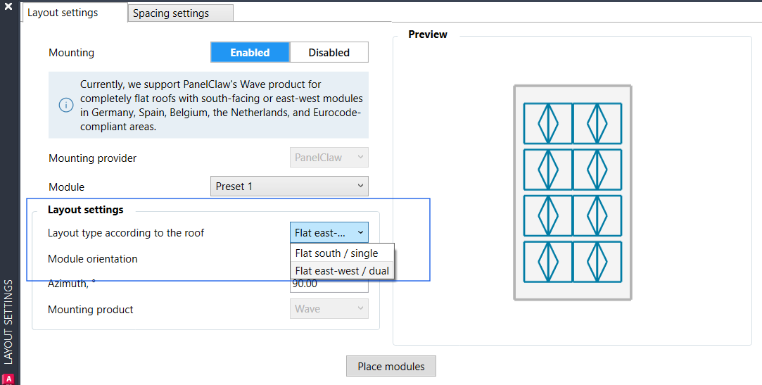Choose the Flat south / single option
762x385 pixels.
pos(337,253)
